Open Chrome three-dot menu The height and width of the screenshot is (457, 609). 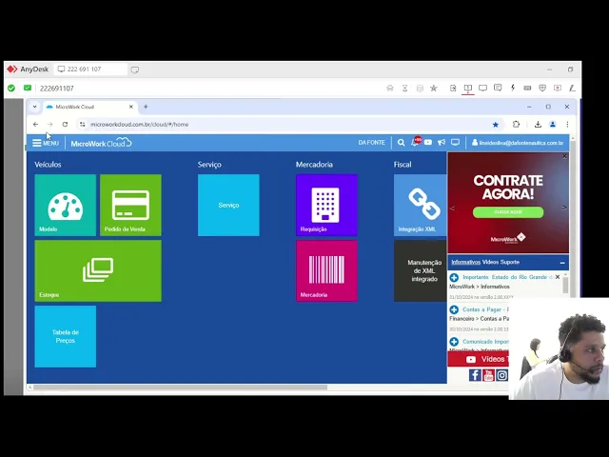pyautogui.click(x=567, y=125)
